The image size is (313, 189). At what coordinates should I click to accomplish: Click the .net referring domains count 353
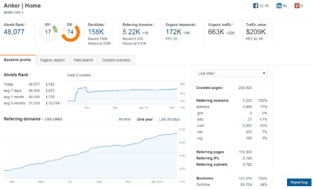coord(249,132)
